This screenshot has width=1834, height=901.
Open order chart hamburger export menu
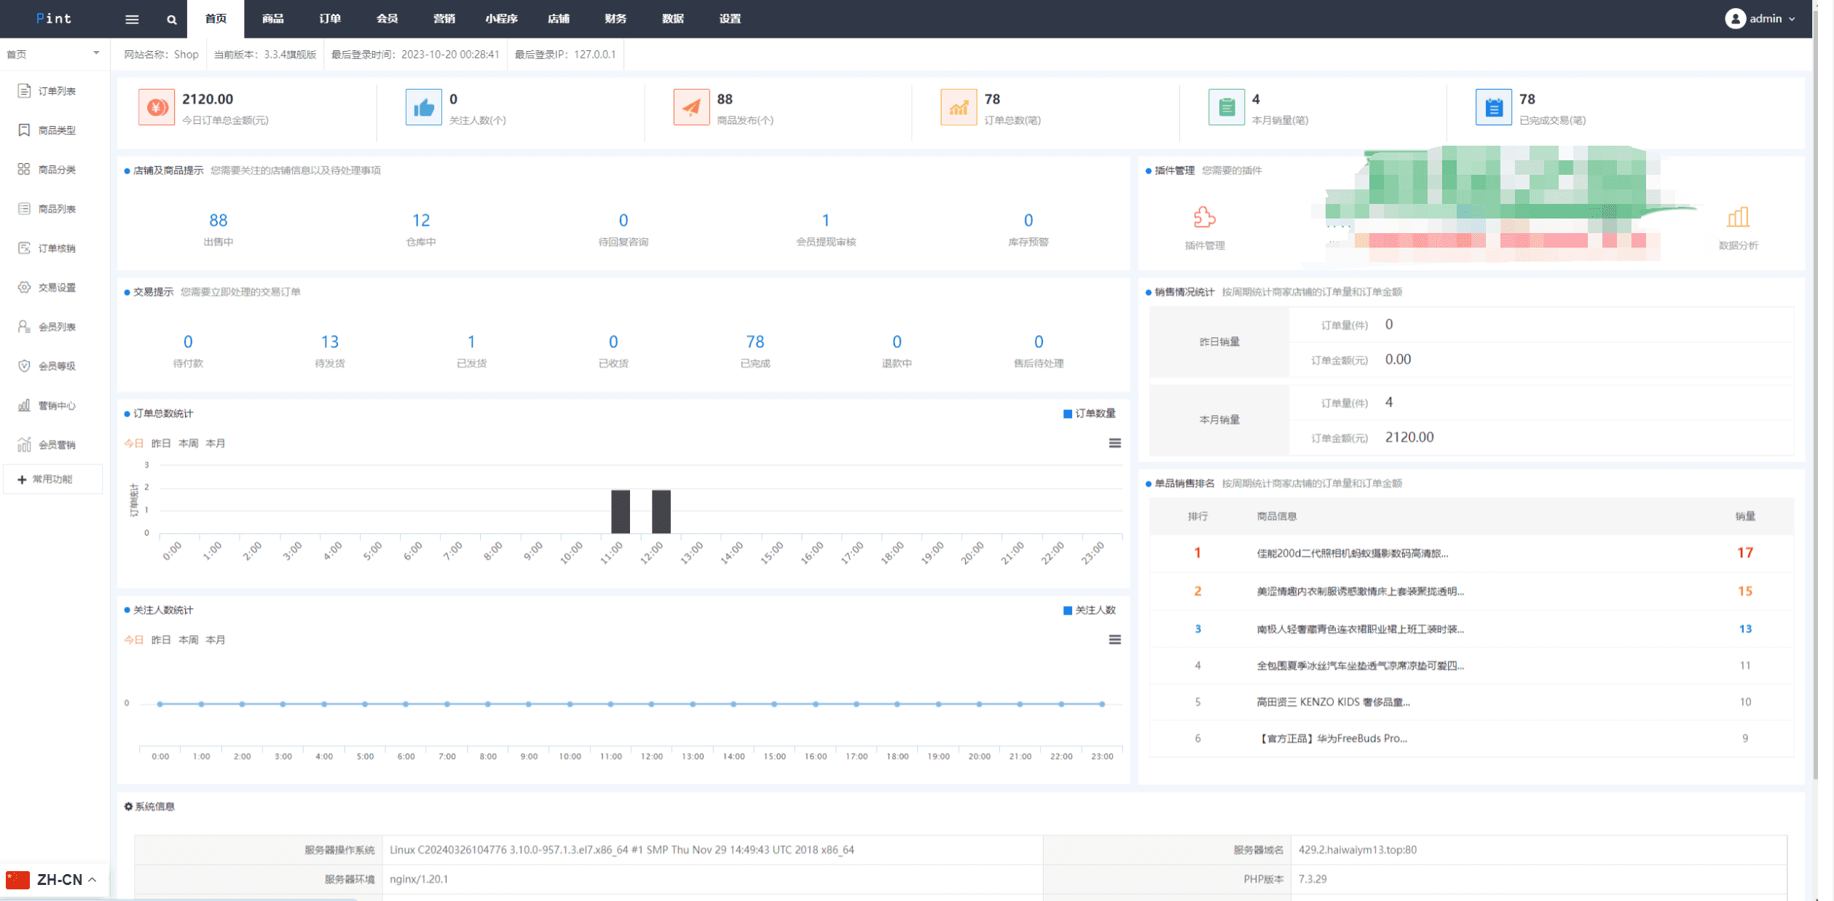[1114, 444]
